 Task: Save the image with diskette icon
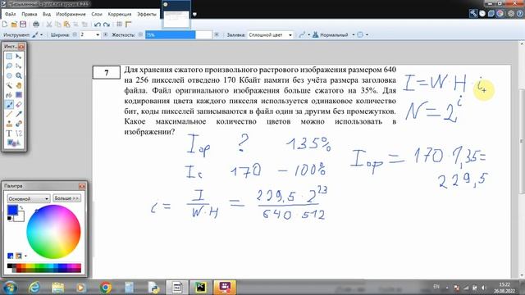click(23, 24)
